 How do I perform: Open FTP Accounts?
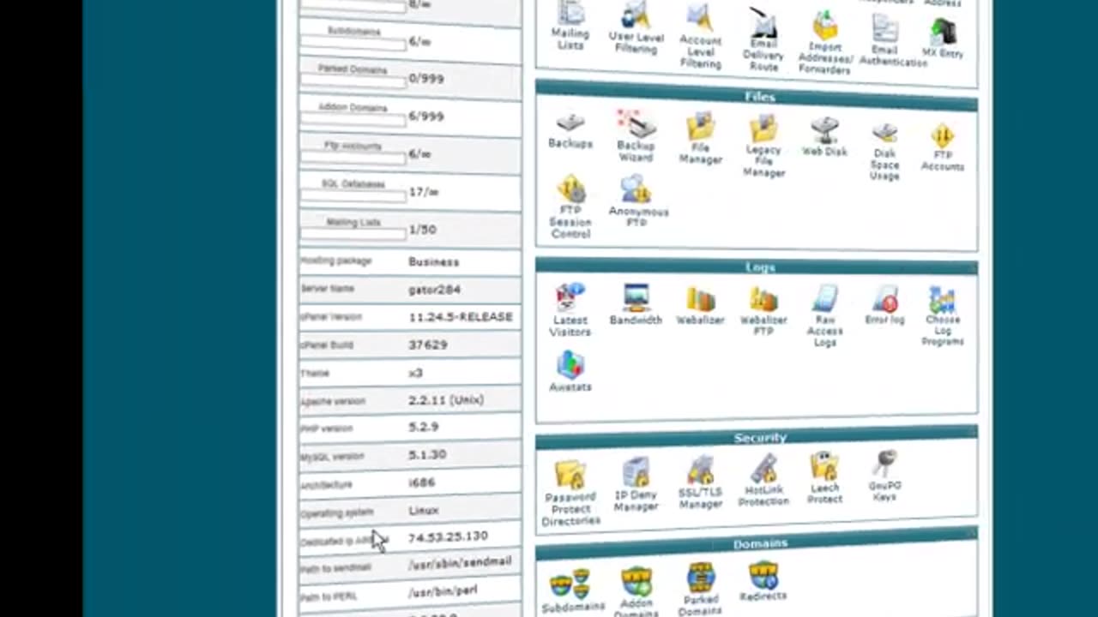942,147
